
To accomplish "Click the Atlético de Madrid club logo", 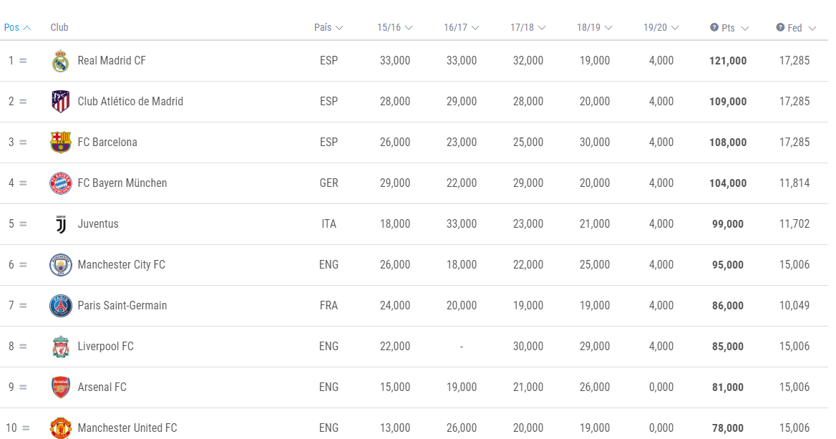I will [61, 102].
